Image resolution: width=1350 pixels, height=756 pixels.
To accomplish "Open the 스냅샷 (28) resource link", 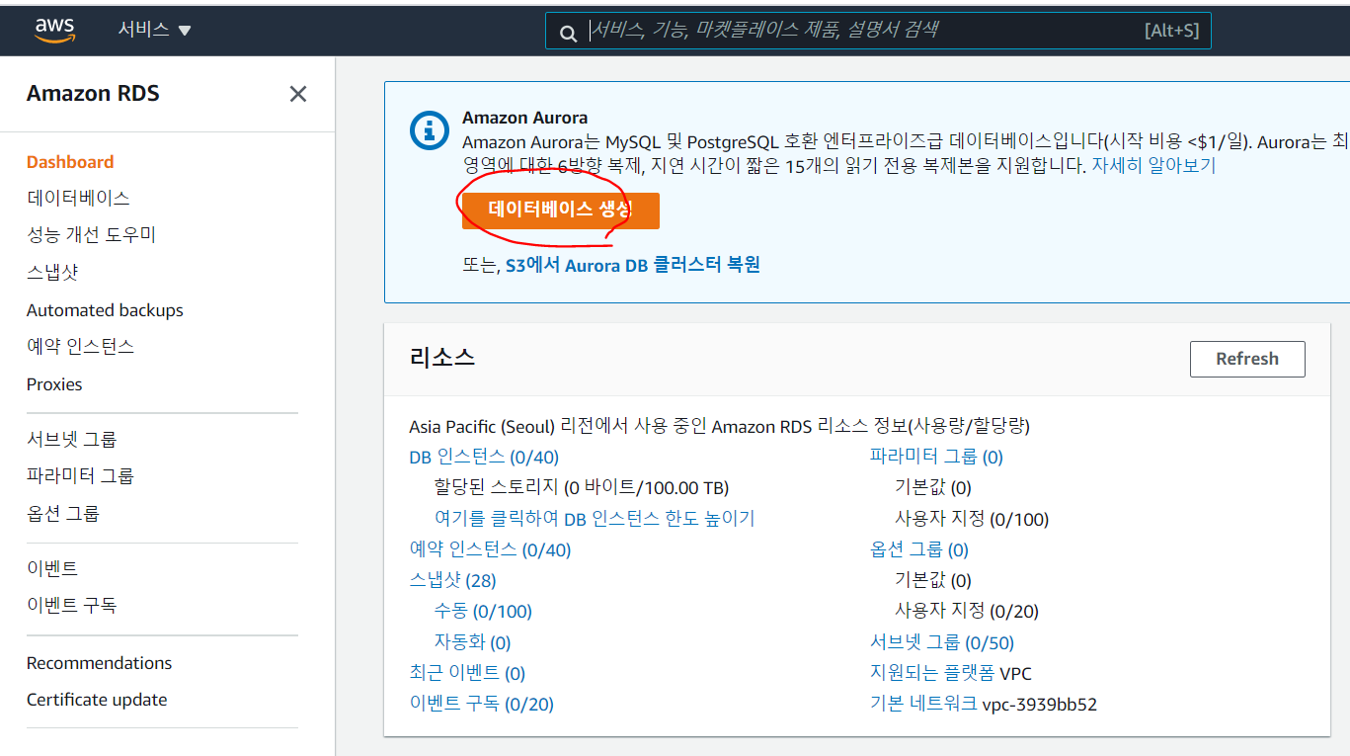I will pos(452,580).
